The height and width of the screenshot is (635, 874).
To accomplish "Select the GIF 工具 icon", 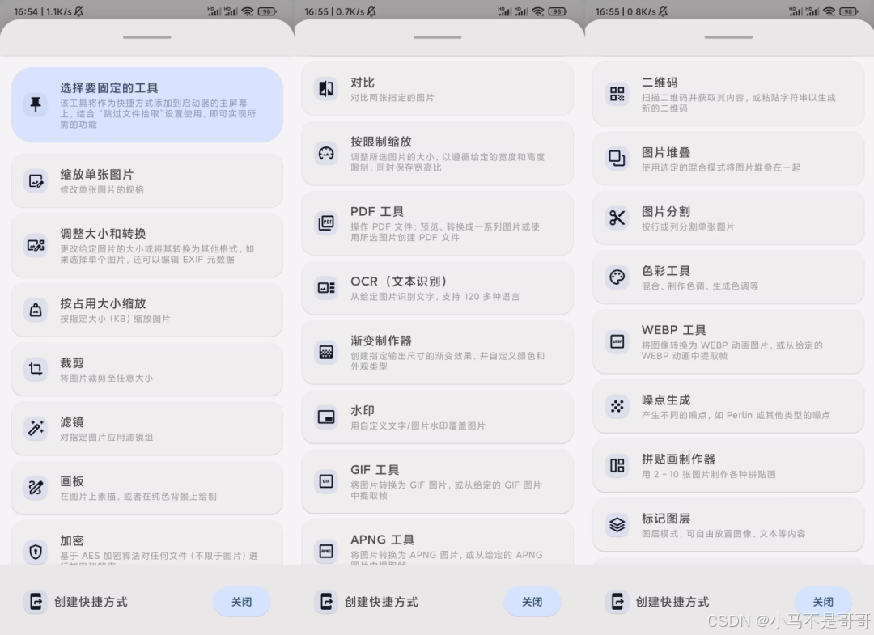I will tap(326, 481).
